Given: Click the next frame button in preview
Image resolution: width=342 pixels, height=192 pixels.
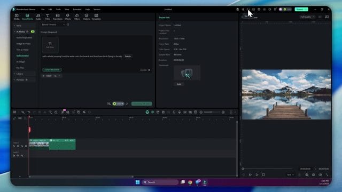Looking at the screenshot, I should coord(250,174).
